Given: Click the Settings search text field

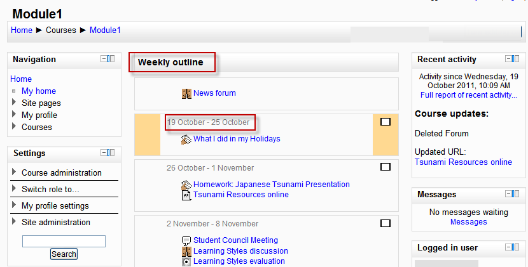Looking at the screenshot, I should (64, 241).
